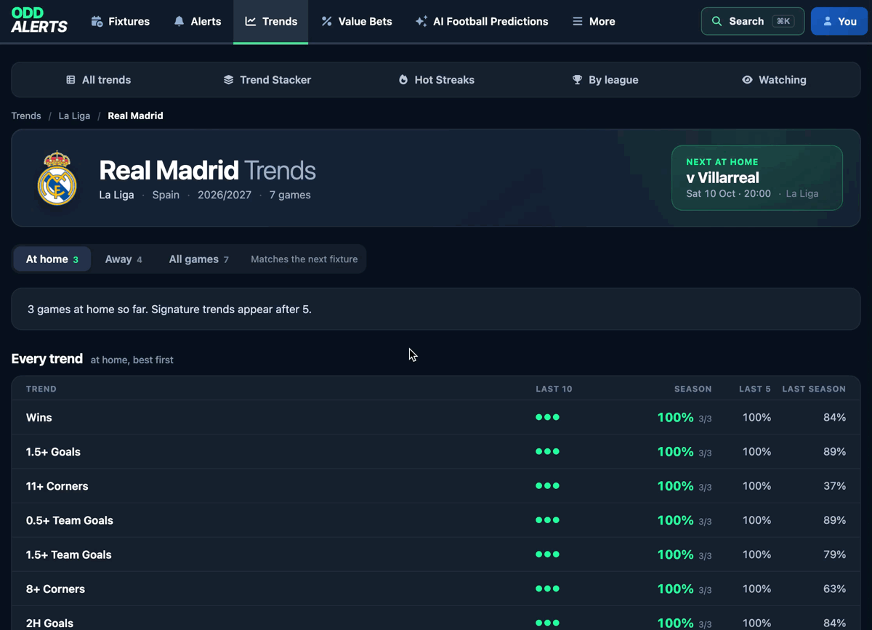The height and width of the screenshot is (630, 872).
Task: Click the Wins 100% season value
Action: pyautogui.click(x=675, y=417)
